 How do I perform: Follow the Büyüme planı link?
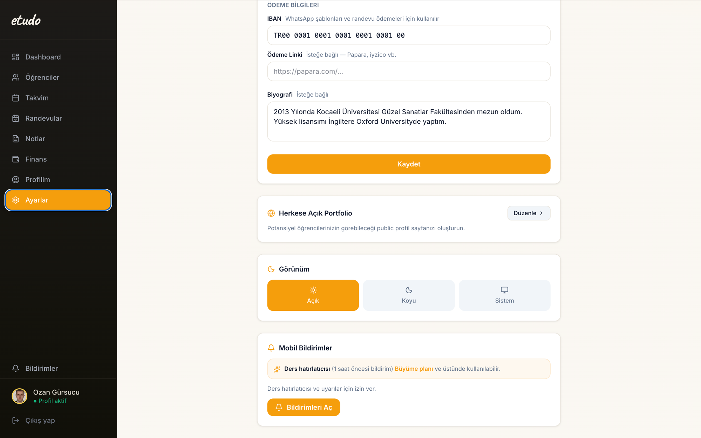click(414, 369)
